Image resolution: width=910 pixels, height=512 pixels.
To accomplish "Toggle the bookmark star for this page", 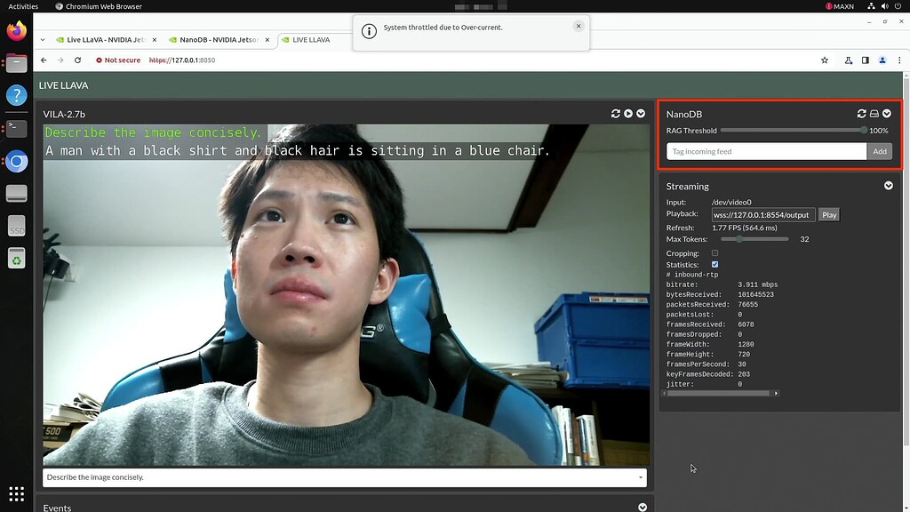I will [825, 60].
